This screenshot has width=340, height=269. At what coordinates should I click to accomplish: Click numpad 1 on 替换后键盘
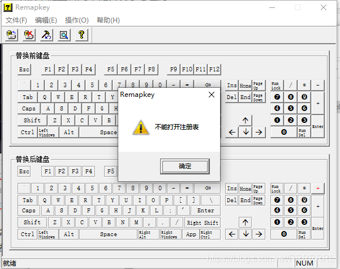coord(277,223)
